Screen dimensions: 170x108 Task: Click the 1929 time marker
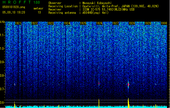click(x=148, y=23)
